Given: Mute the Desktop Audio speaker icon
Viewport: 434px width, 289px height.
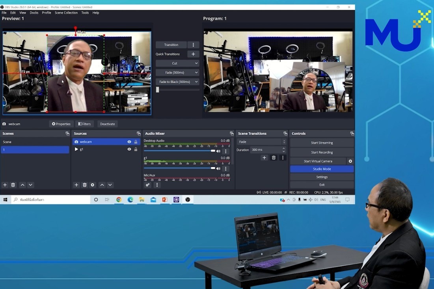Looking at the screenshot, I should coord(218,151).
